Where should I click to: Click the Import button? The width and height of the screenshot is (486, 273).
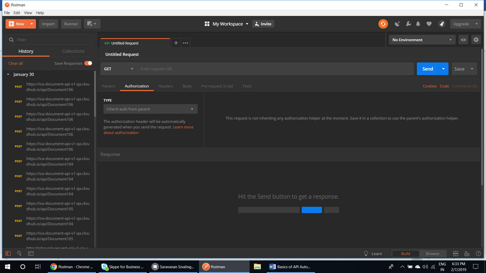[48, 24]
